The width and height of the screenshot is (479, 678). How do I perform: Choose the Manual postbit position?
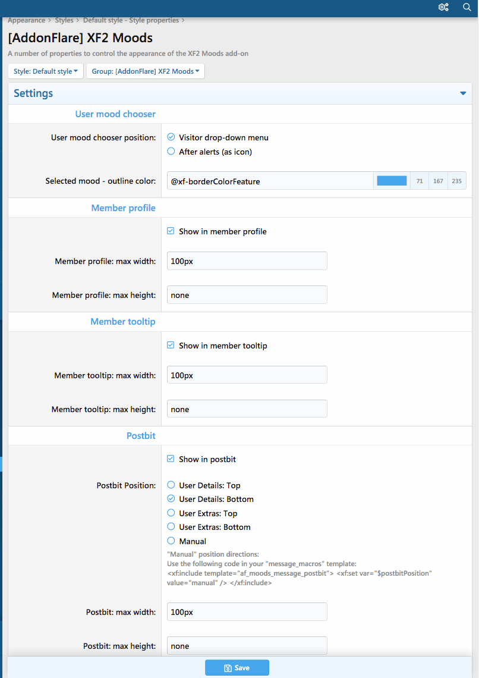click(171, 541)
